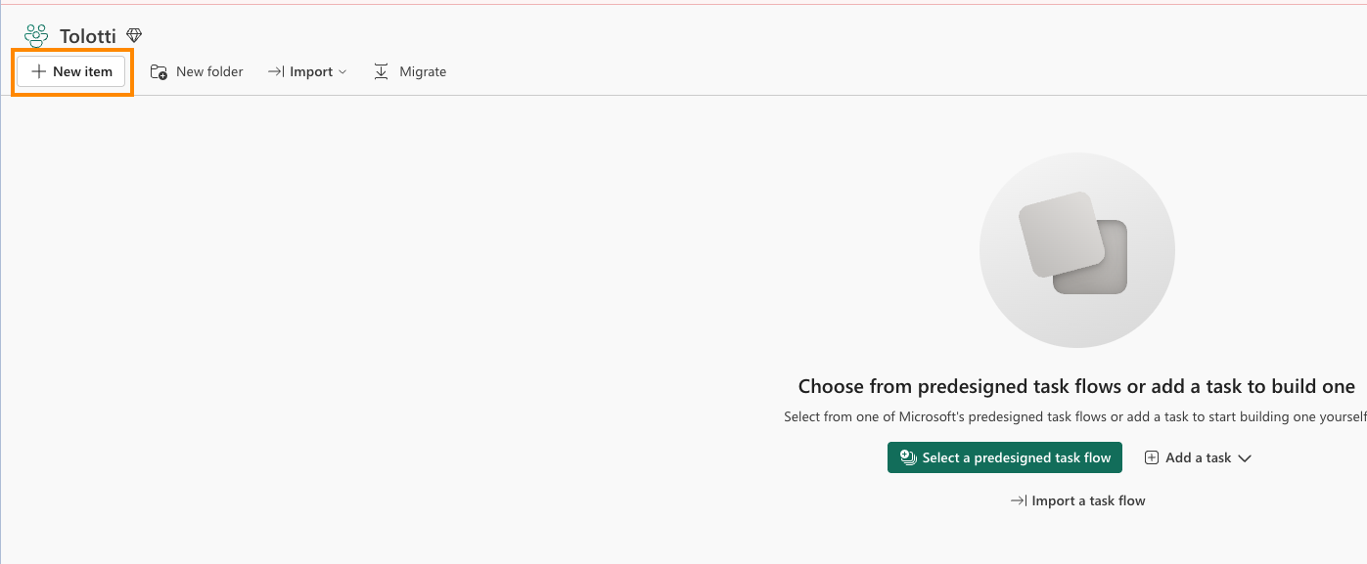This screenshot has width=1367, height=564.
Task: Click the 'Choose from predesigned task flows' heading
Action: 1076,386
